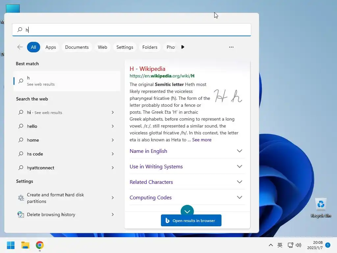Viewport: 337px width, 253px height.
Task: Switch to the Documents filter tab
Action: coord(77,47)
